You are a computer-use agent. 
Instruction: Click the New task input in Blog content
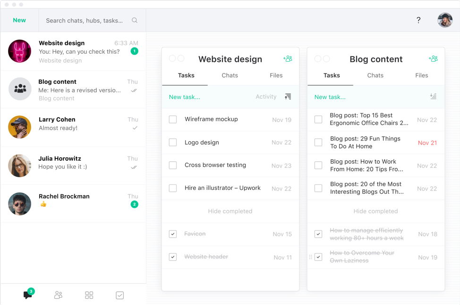[330, 96]
